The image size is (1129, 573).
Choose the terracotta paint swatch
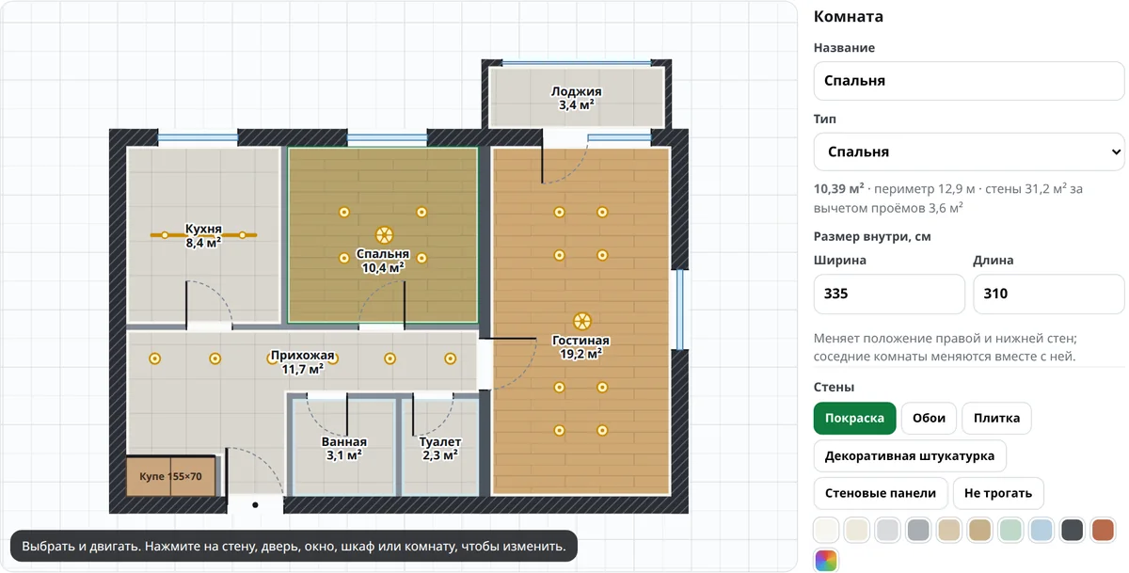[x=1104, y=530]
